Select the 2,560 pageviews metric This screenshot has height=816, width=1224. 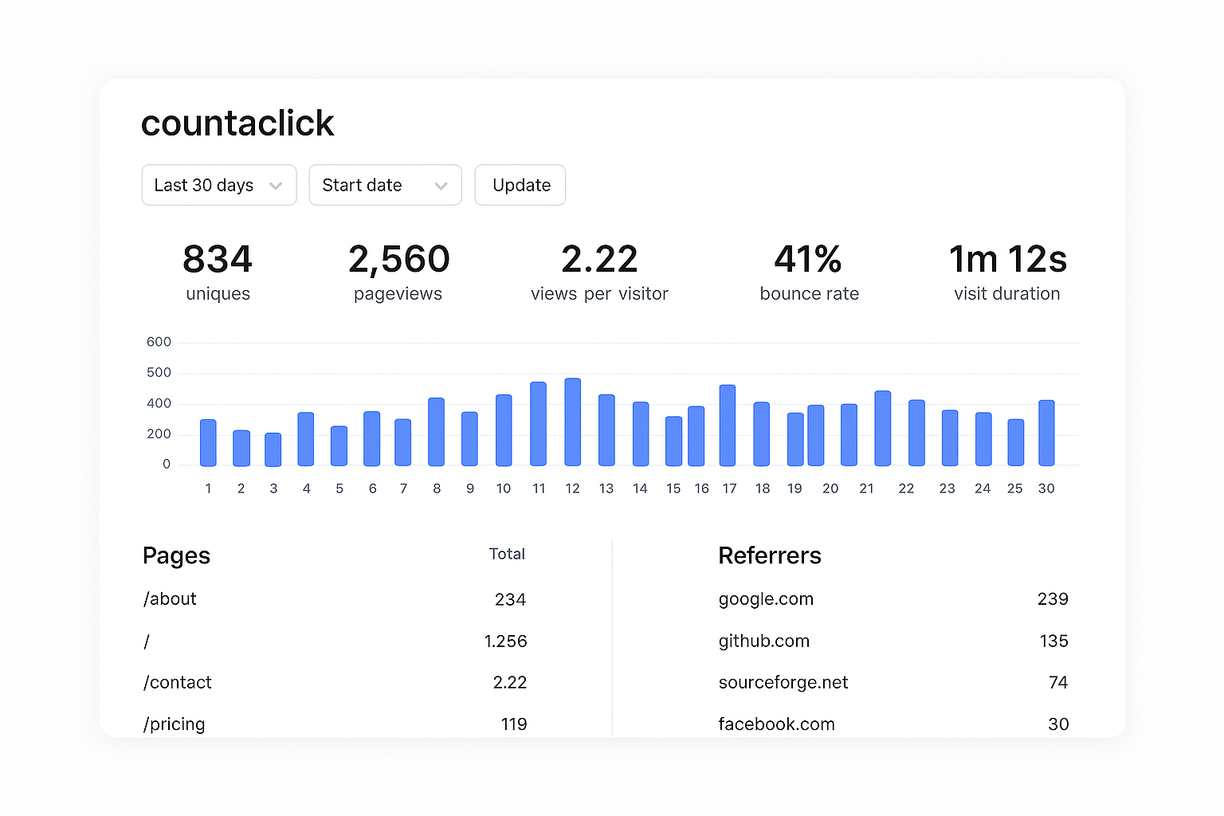click(398, 272)
